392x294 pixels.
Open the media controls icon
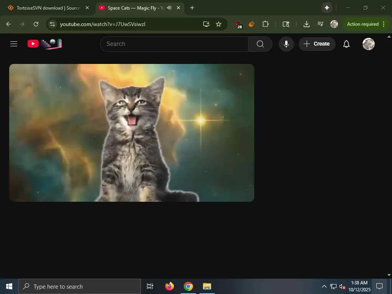pyautogui.click(x=320, y=24)
